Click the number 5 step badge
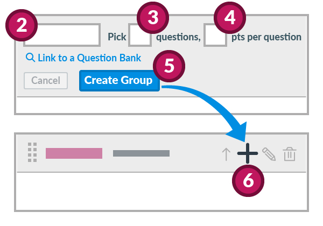This screenshot has height=226, width=323. [169, 66]
